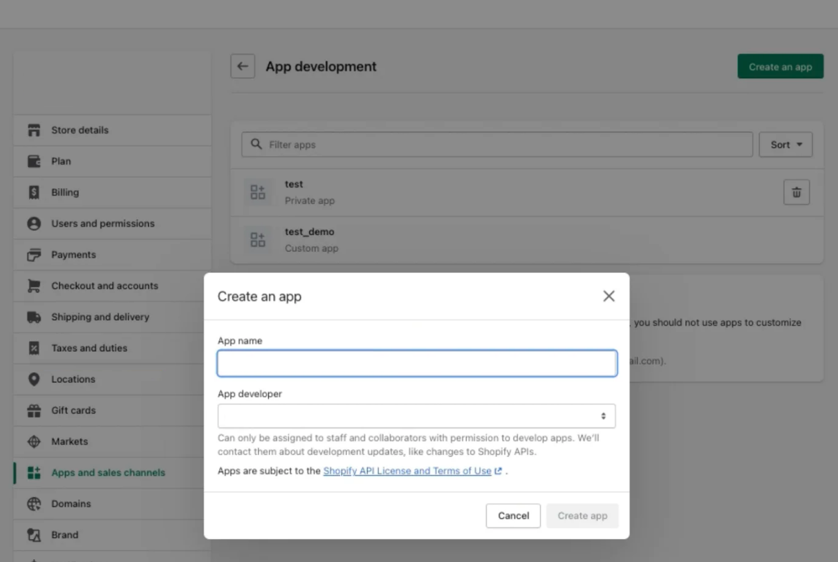Open the test_demo app name
The height and width of the screenshot is (562, 838).
click(310, 232)
